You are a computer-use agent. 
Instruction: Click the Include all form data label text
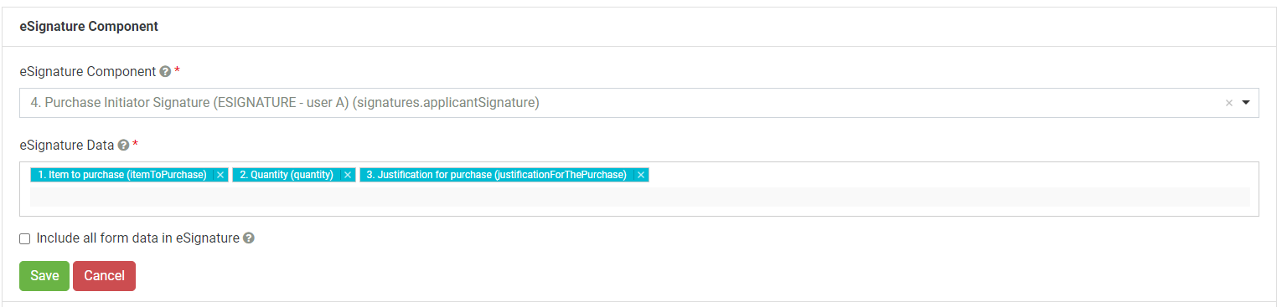click(x=137, y=238)
